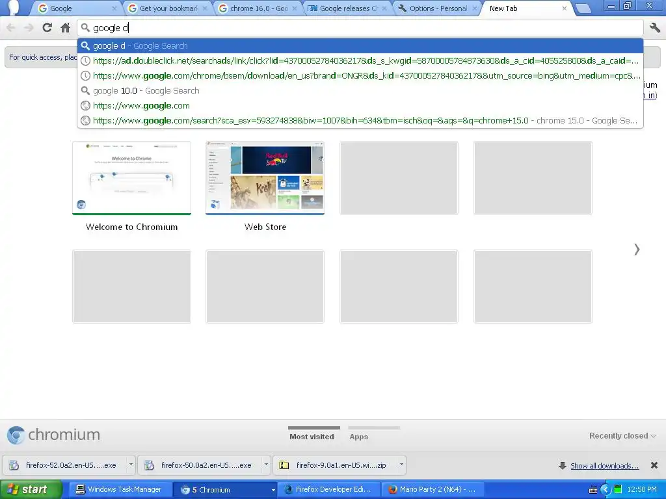Screen dimensions: 666x499
Task: Click the keyboard tray icon
Action: 593,490
